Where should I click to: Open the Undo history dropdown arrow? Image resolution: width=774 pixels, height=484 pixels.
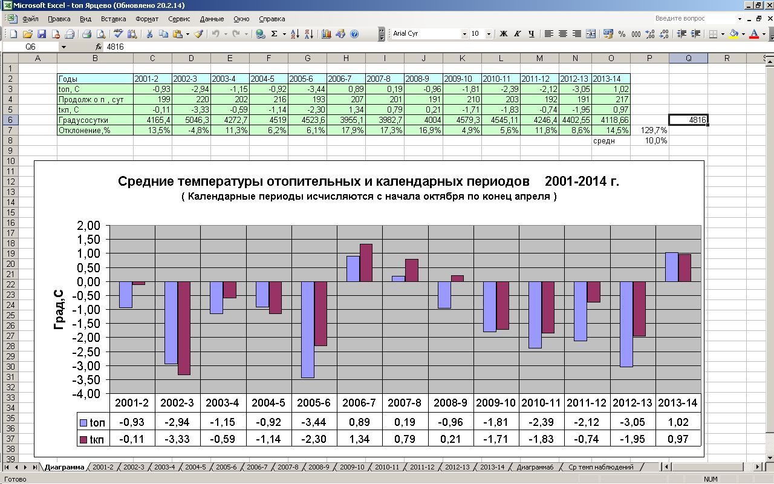pyautogui.click(x=226, y=34)
